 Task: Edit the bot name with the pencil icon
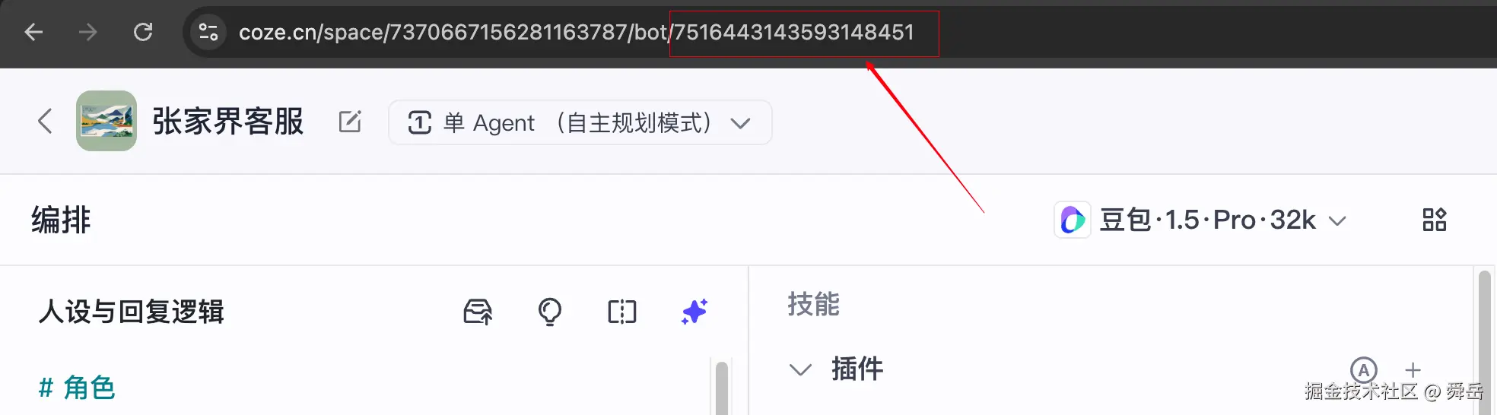point(350,122)
